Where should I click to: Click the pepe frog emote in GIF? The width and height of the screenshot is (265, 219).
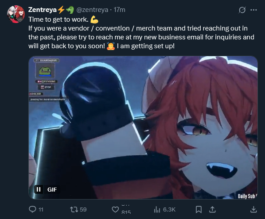[x=45, y=71]
